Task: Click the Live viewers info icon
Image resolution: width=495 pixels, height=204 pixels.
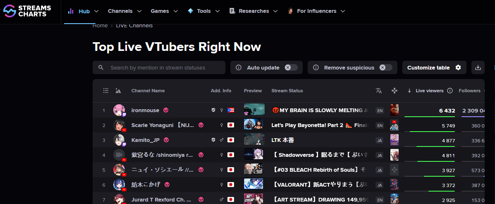Action: 450,91
